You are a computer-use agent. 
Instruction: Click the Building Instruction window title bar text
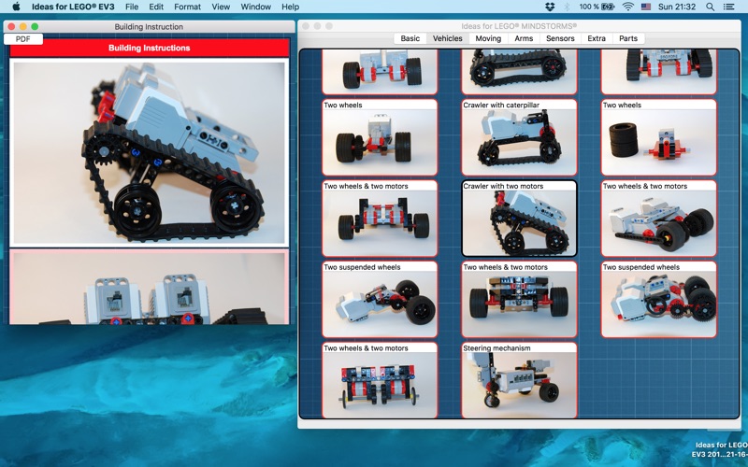pos(149,27)
